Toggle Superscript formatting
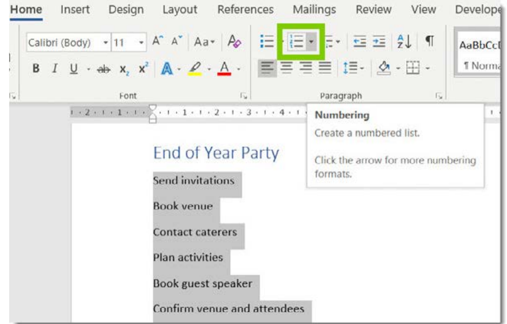Viewport: 507px width, 324px height. point(143,68)
